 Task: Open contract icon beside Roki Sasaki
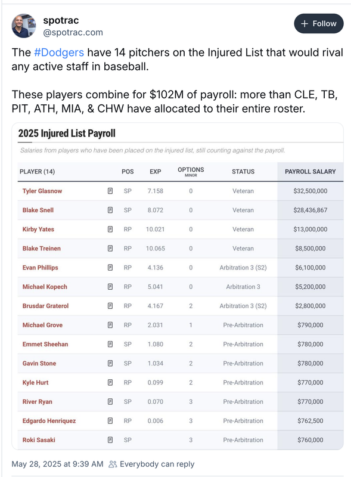[x=110, y=440]
